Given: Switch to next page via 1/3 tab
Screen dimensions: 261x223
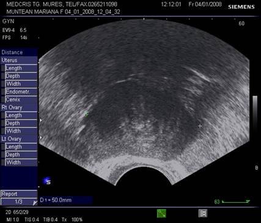Looking at the screenshot, I should (19, 202).
